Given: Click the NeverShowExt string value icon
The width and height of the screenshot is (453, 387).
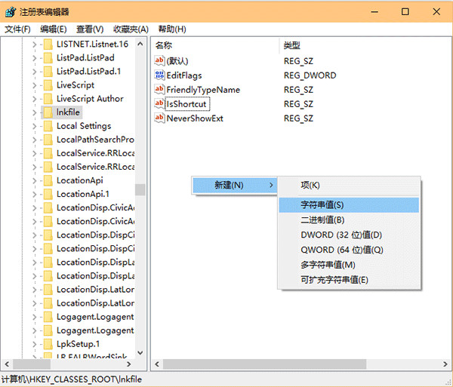Looking at the screenshot, I should [x=159, y=118].
